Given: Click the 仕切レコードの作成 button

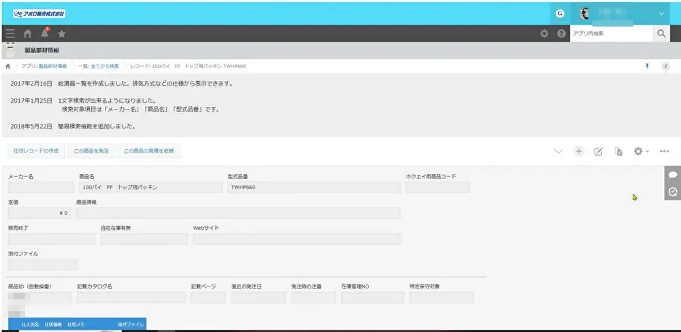Looking at the screenshot, I should (x=36, y=150).
